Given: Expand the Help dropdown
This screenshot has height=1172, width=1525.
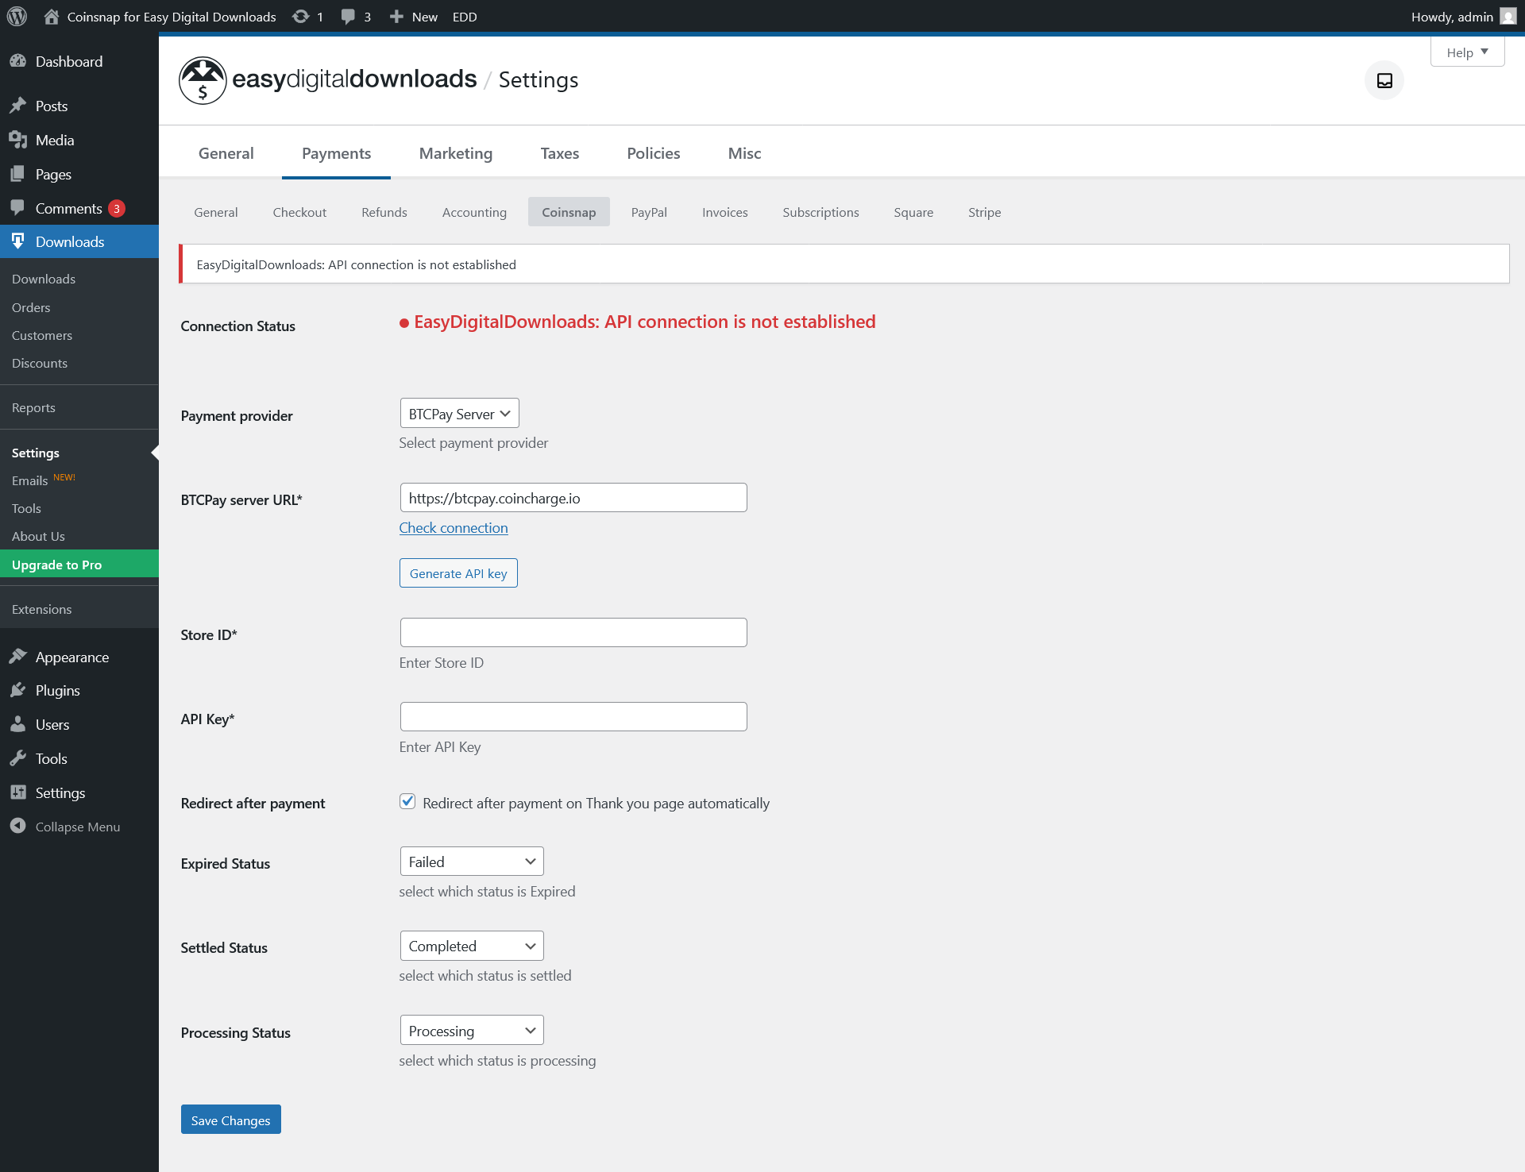Looking at the screenshot, I should (x=1467, y=52).
